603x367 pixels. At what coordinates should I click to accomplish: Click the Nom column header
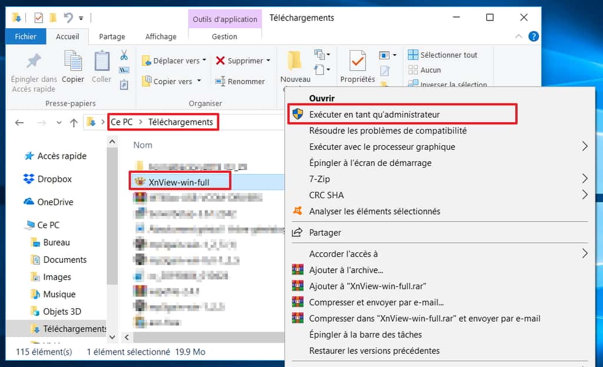143,145
